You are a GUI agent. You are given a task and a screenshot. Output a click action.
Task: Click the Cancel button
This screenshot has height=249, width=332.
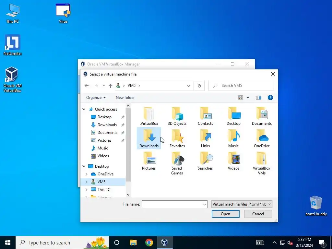[x=258, y=214]
